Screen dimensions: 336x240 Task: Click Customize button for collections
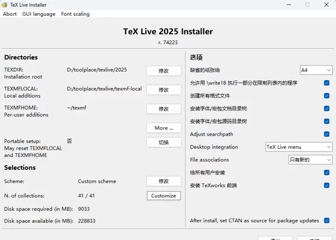163,196
